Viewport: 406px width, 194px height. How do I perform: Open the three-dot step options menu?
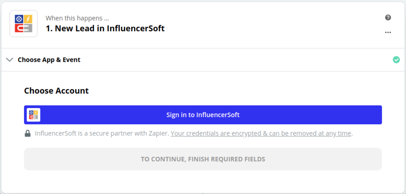point(388,32)
